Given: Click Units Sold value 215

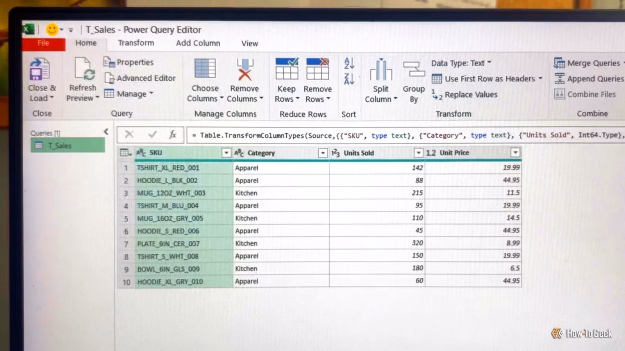Looking at the screenshot, I should (377, 193).
